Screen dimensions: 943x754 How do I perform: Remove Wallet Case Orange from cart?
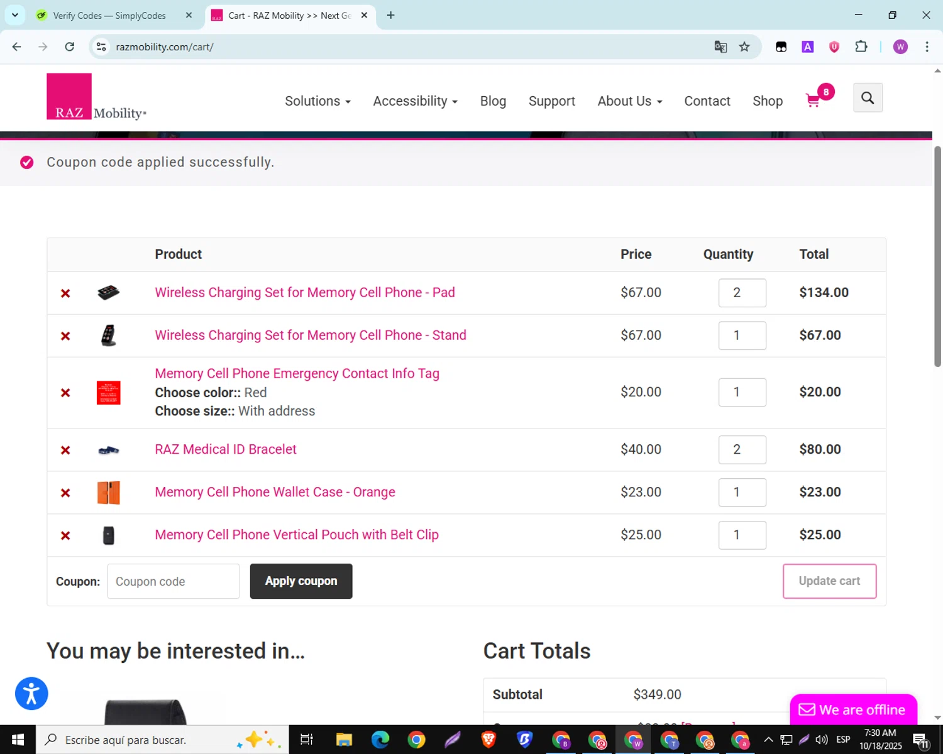pyautogui.click(x=65, y=493)
